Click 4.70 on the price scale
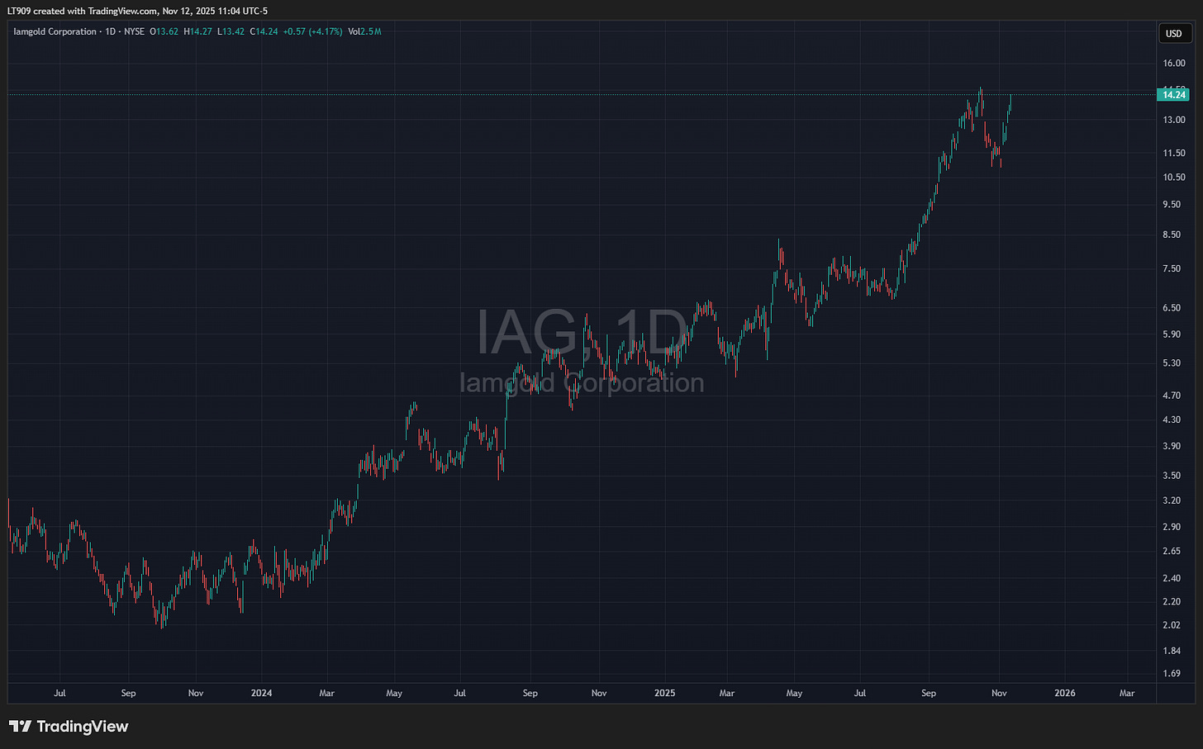1203x749 pixels. [x=1173, y=396]
